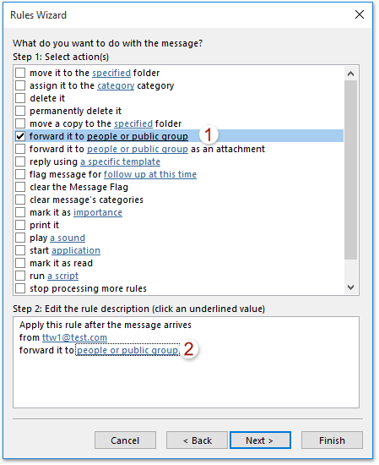
Task: Click the 'category' link in the assign action
Action: (116, 85)
